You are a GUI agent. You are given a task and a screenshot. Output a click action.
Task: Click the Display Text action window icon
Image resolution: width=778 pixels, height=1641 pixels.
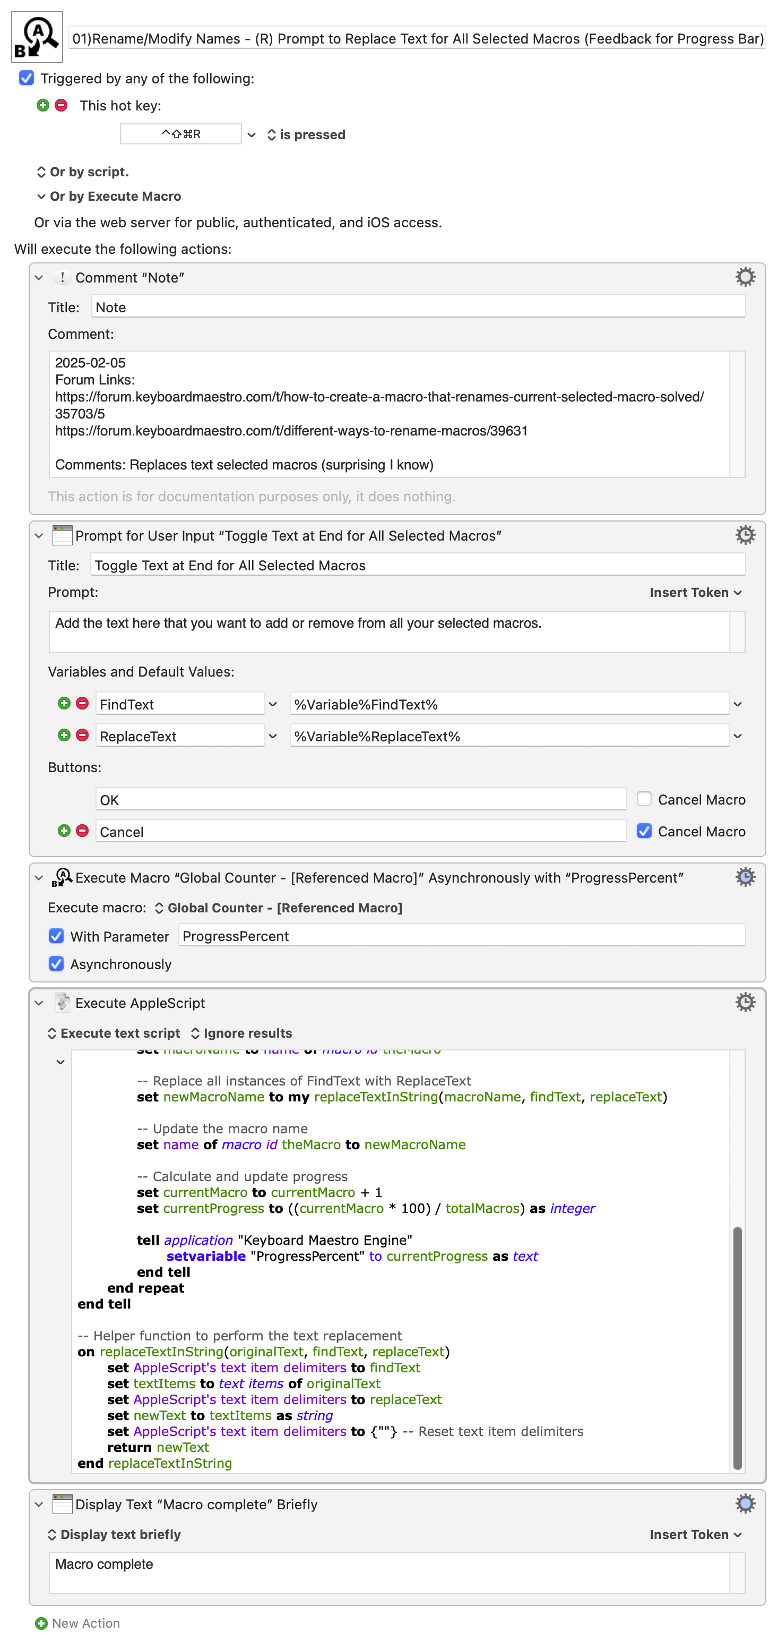(62, 1504)
